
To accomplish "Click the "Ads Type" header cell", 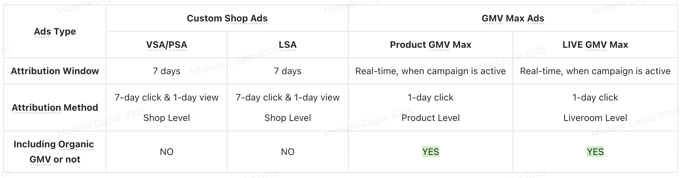I will pos(55,32).
